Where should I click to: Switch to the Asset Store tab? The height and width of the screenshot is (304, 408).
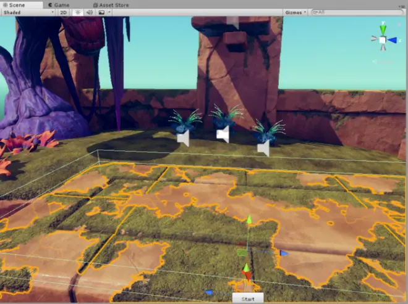pos(111,5)
